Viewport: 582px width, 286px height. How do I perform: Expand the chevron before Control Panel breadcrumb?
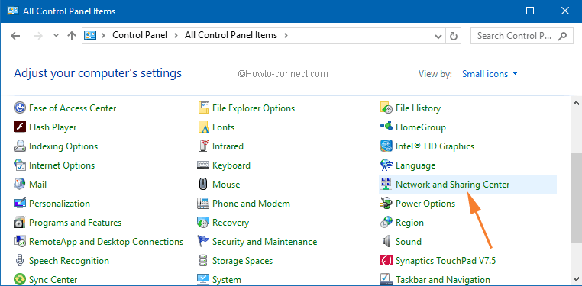[104, 36]
